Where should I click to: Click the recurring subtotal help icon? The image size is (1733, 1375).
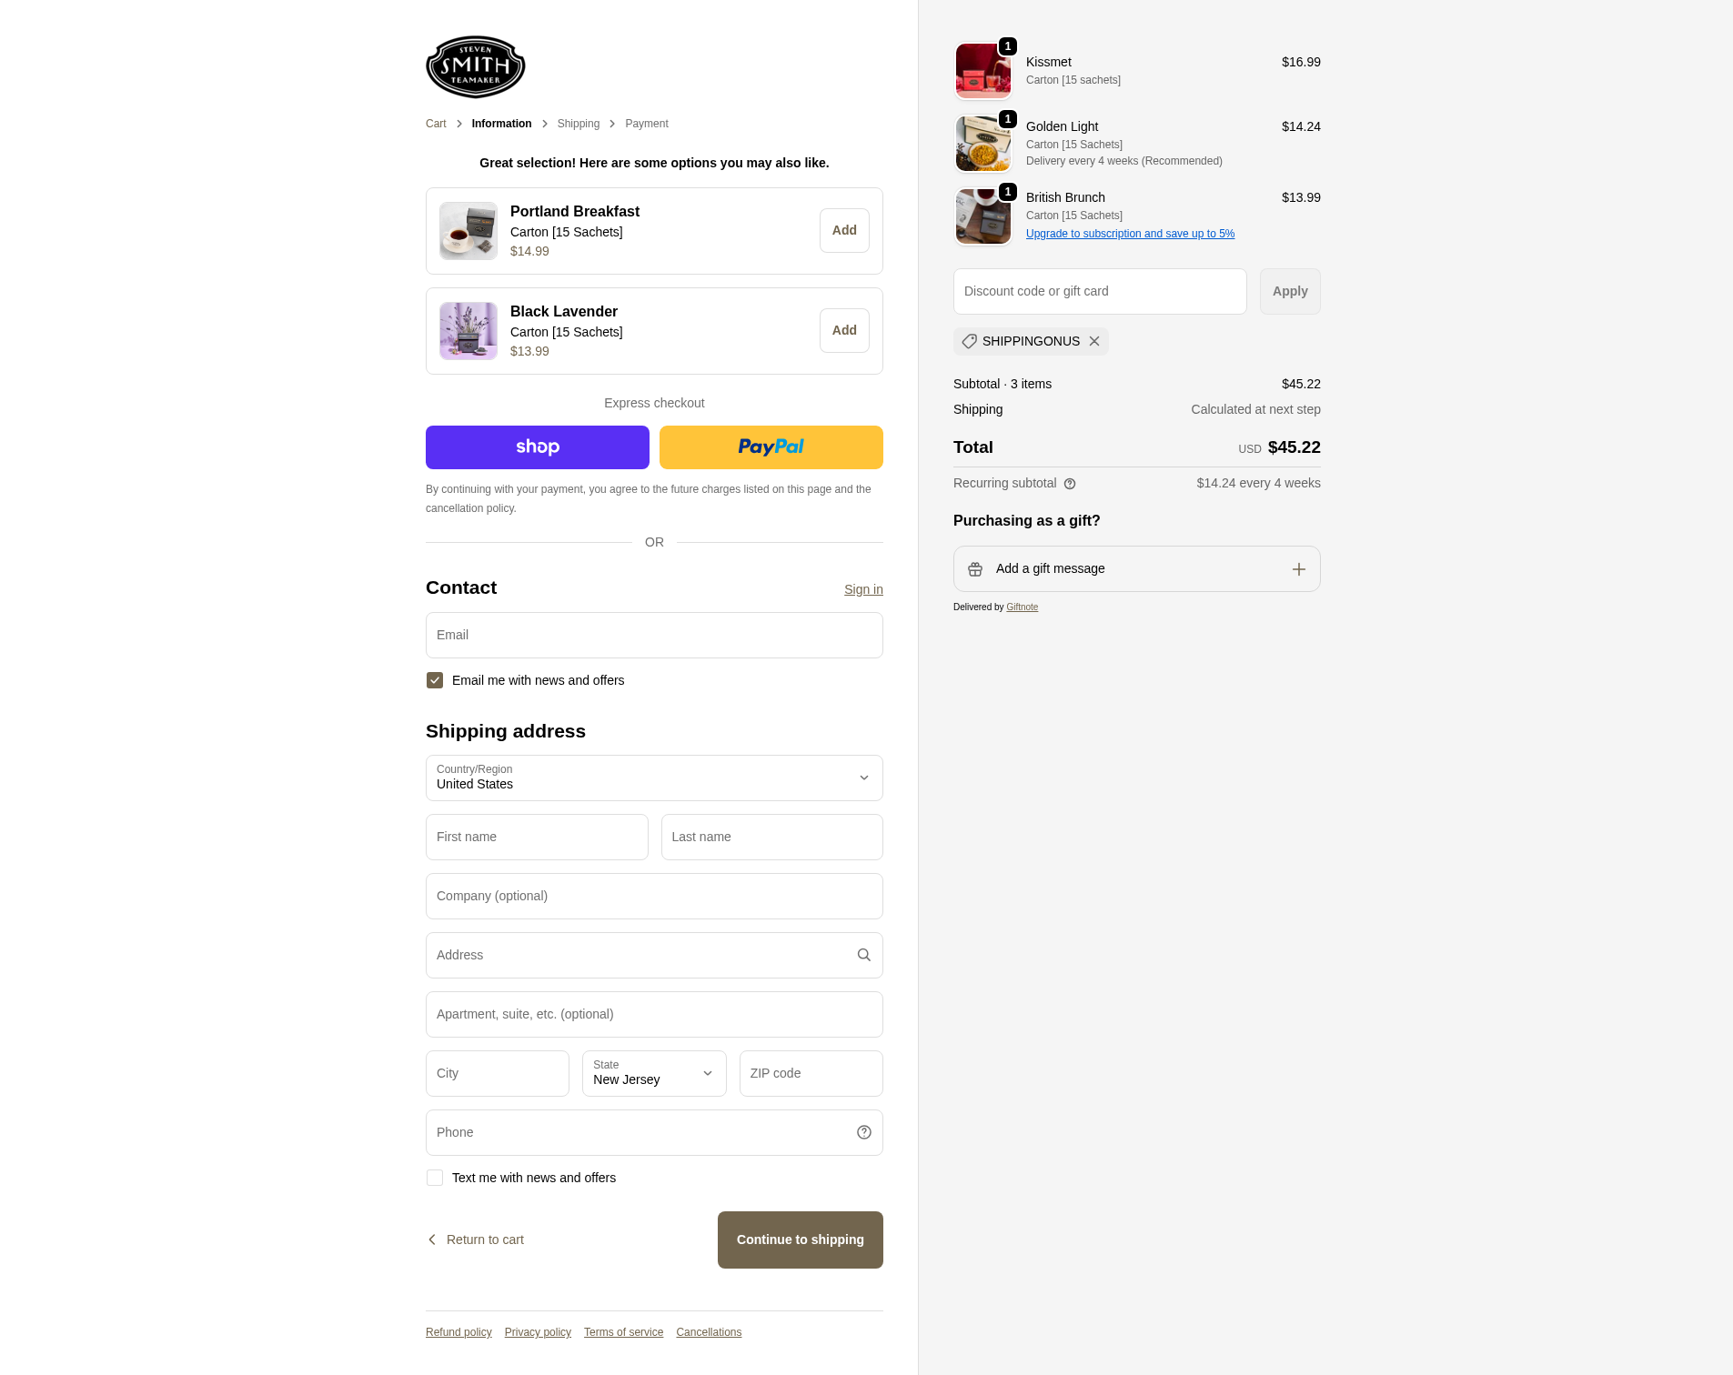click(1070, 484)
